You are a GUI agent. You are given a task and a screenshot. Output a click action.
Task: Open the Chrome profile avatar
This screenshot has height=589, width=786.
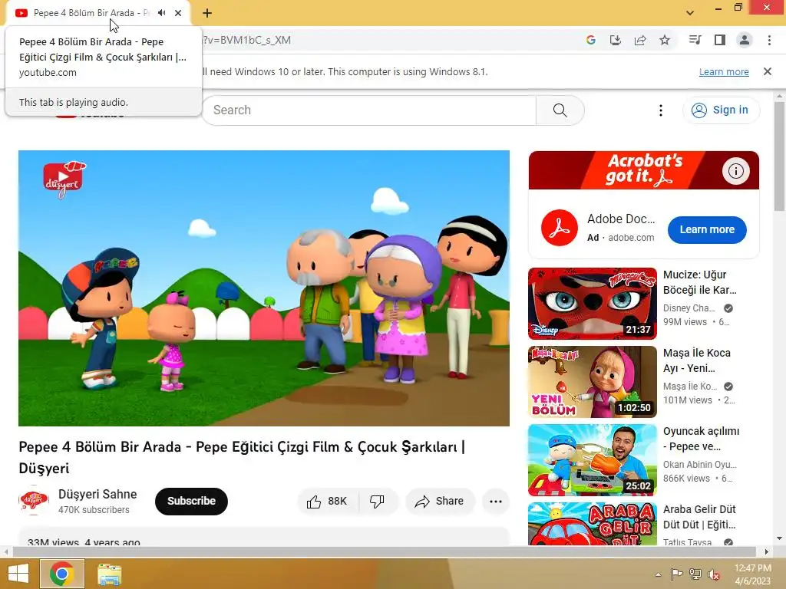click(x=745, y=40)
